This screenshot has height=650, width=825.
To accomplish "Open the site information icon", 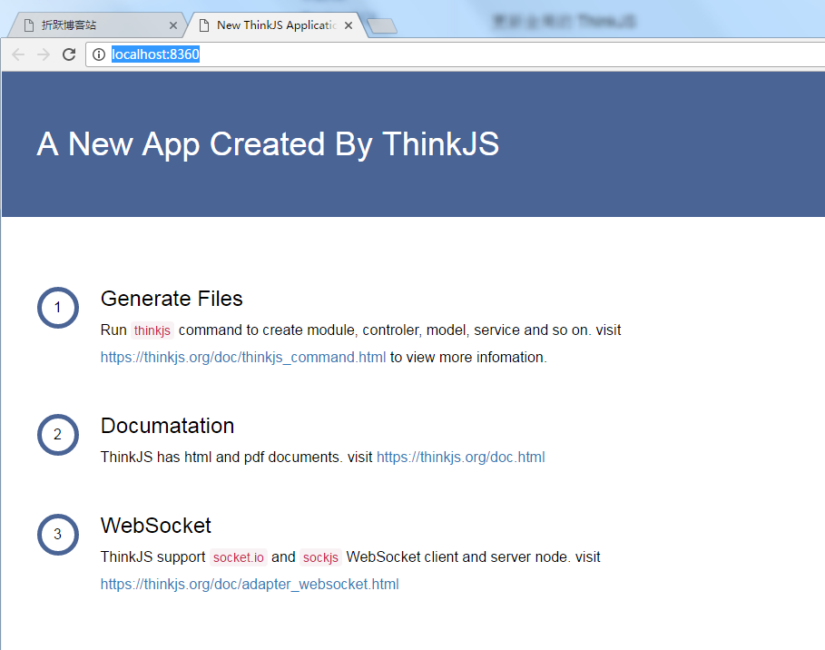I will point(99,54).
